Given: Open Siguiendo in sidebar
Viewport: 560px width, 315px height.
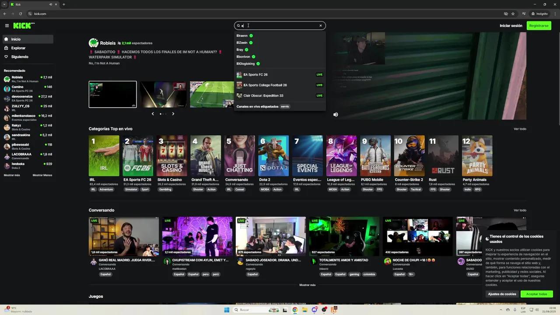Looking at the screenshot, I should (x=28, y=57).
